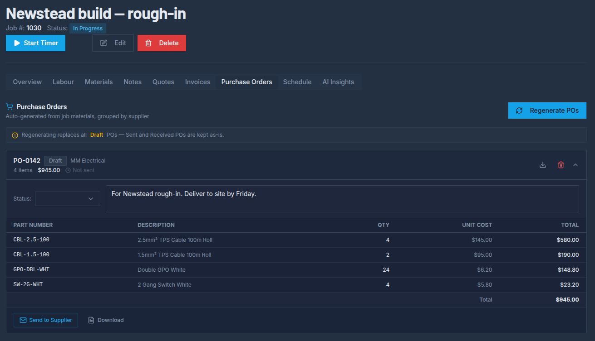Click the Draft badge on PO-0142
The image size is (595, 341).
(x=55, y=161)
